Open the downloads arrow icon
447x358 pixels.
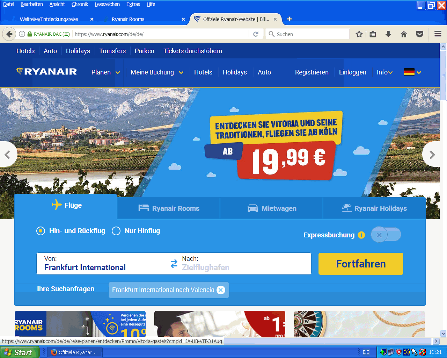(x=388, y=34)
